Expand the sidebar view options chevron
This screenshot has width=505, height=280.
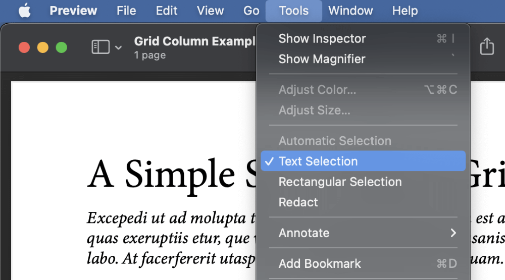118,47
